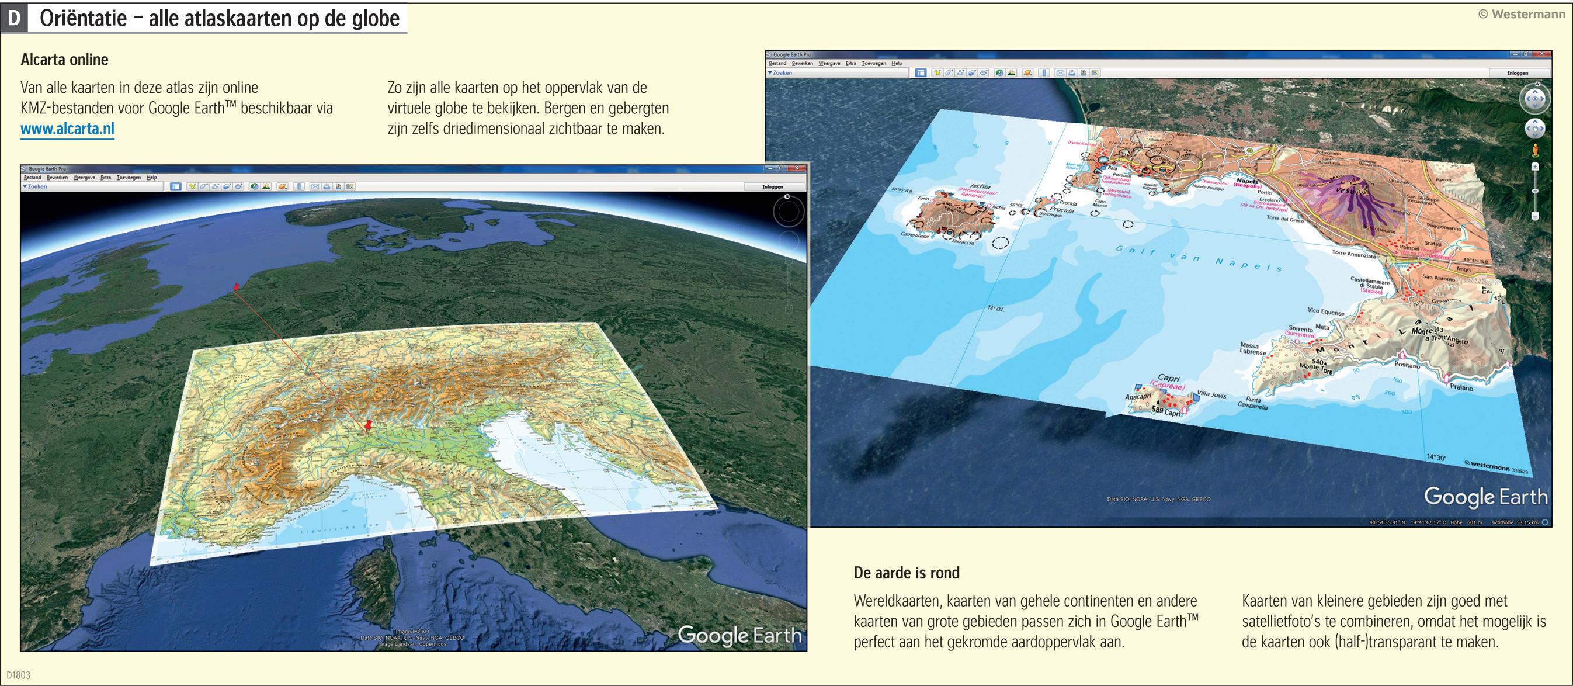Click Historical Imagery clock icon in right window
This screenshot has width=1573, height=686.
tap(999, 73)
